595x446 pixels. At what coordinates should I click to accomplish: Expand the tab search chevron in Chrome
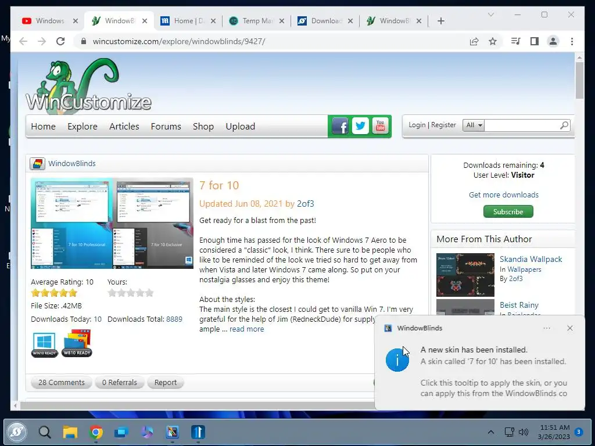490,15
